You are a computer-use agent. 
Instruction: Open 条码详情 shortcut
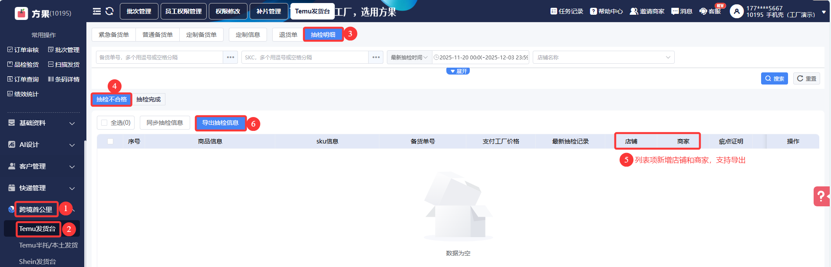(63, 79)
